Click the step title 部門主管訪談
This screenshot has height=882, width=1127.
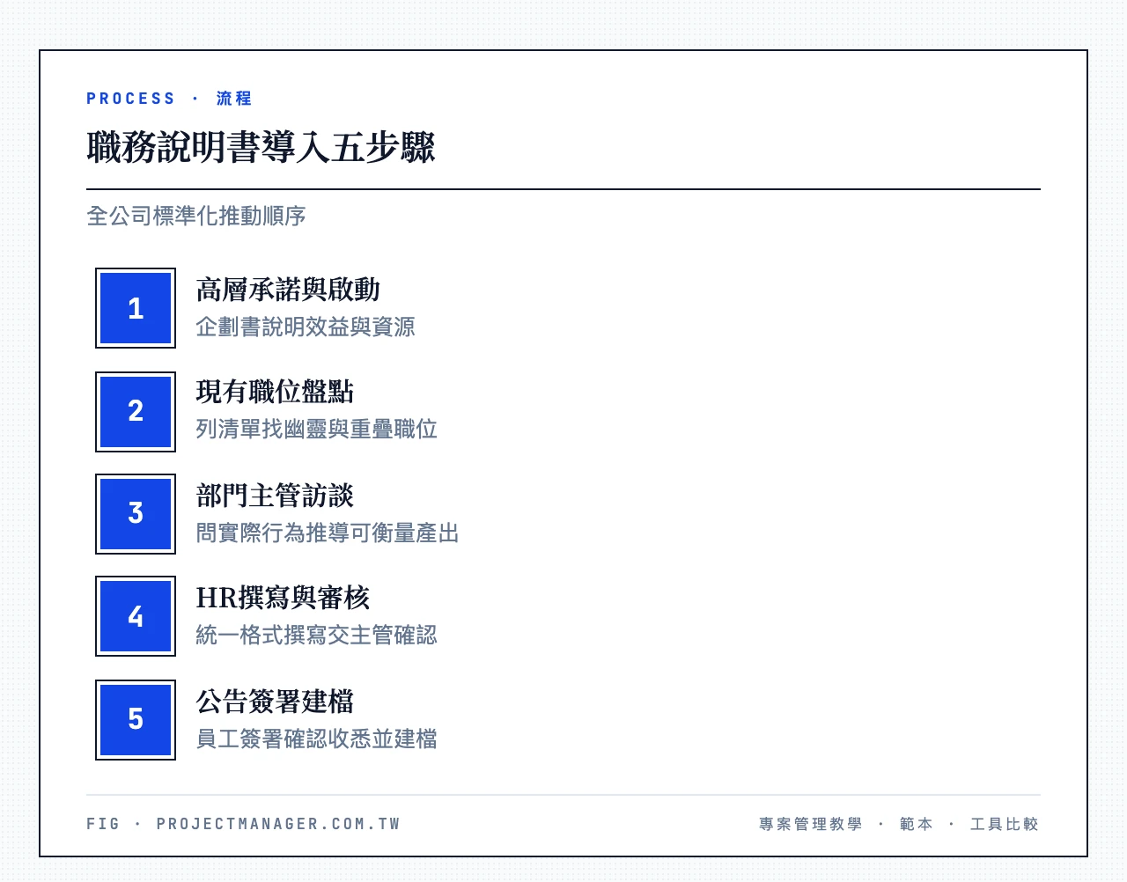[x=275, y=496]
